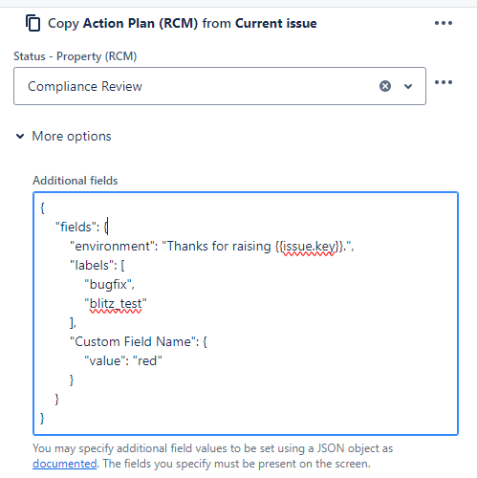Place cursor on "Custom Field Name" line
477x478 pixels.
(139, 341)
